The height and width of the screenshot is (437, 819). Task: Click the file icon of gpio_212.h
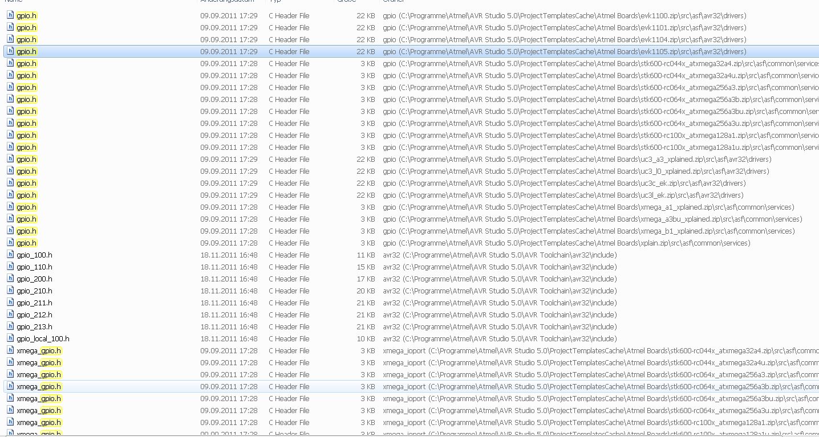(10, 315)
